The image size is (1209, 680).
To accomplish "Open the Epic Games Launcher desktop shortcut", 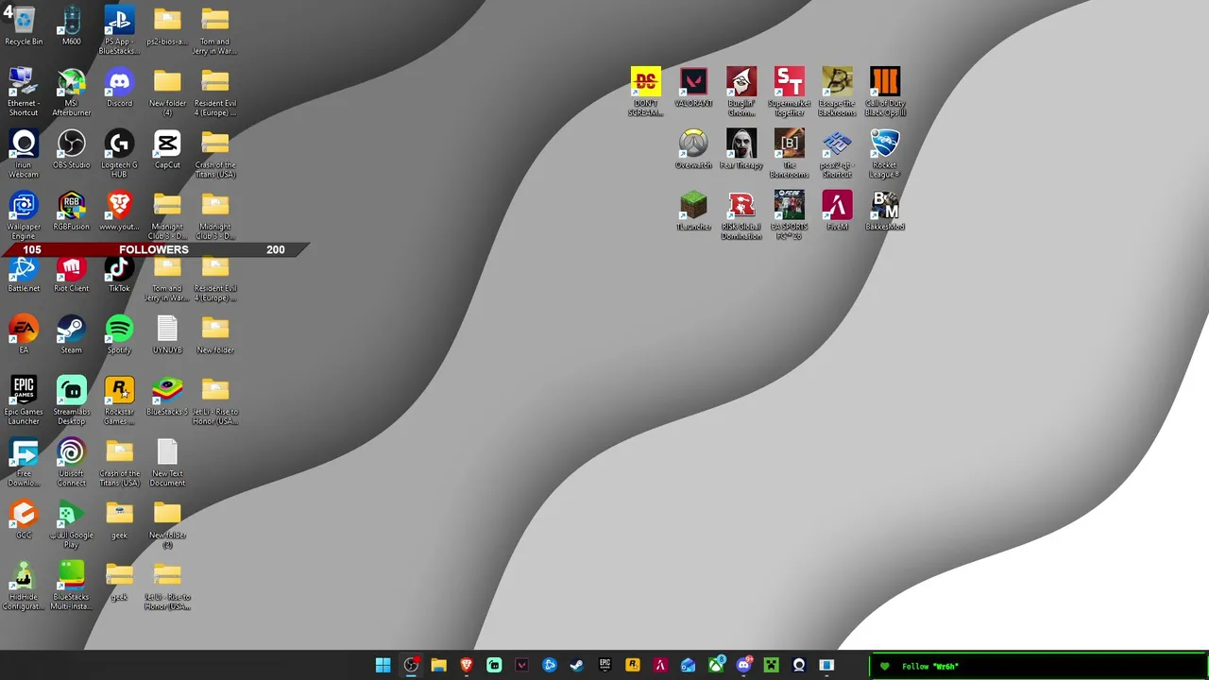I will (24, 400).
